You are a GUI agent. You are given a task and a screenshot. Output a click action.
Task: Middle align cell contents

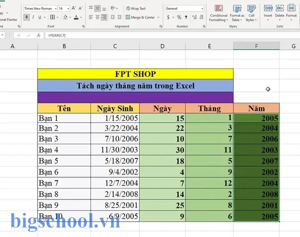pos(97,8)
